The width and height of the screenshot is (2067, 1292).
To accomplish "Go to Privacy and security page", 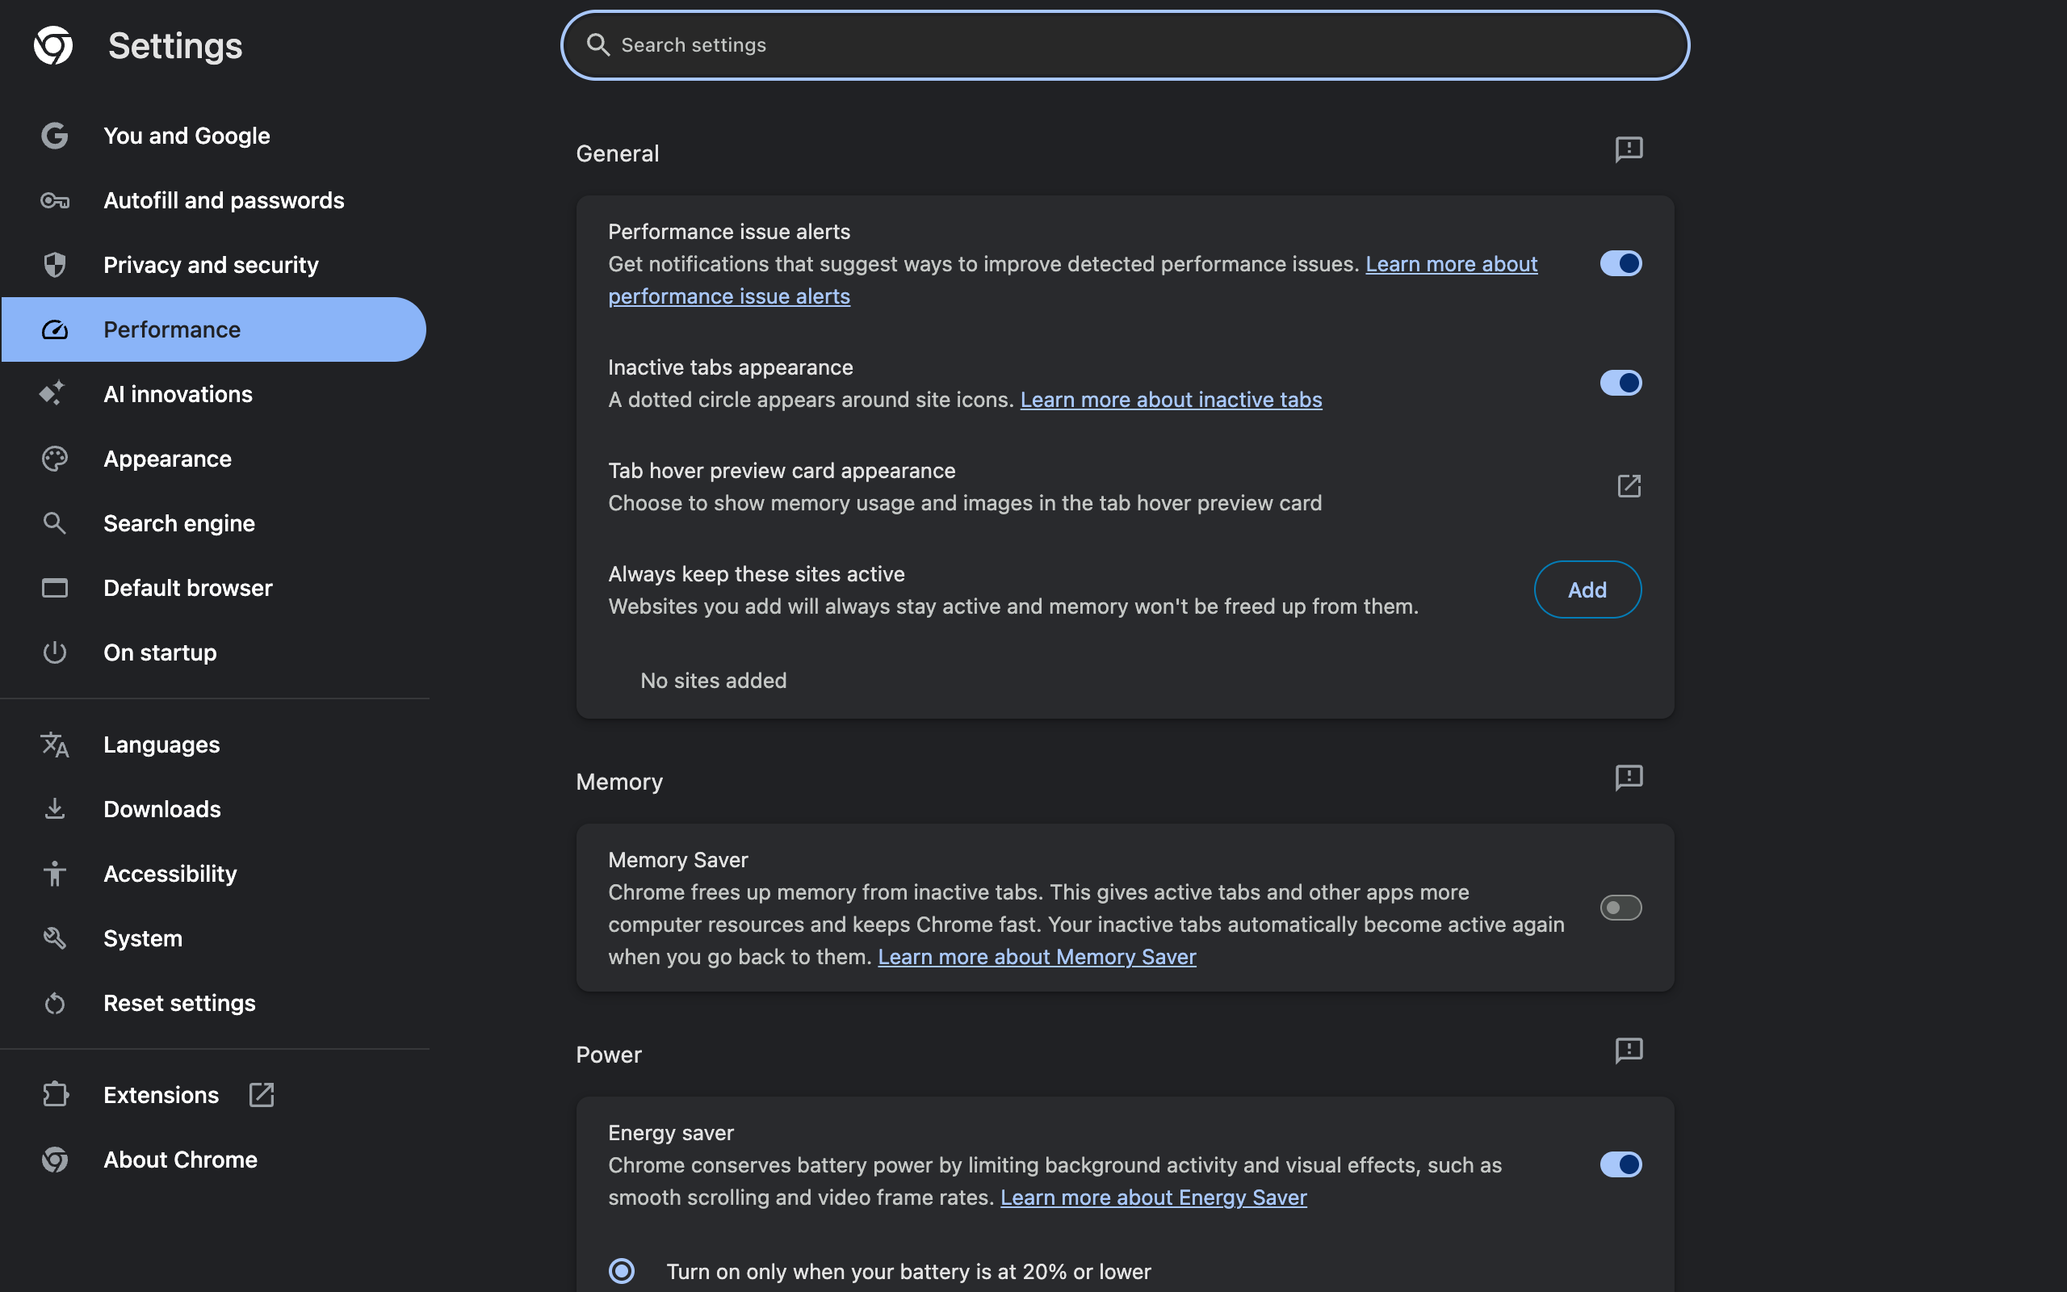I will [213, 265].
